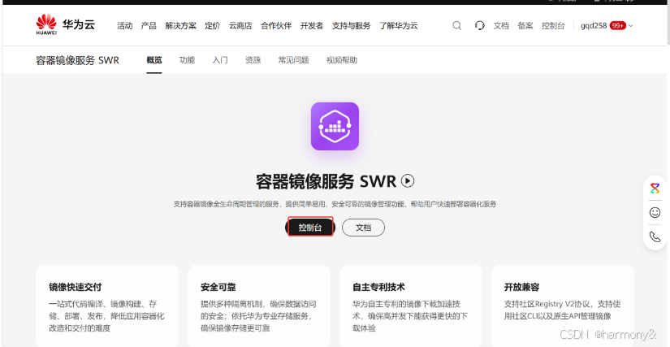This screenshot has width=670, height=347.
Task: Open the 活动 menu
Action: click(x=125, y=26)
